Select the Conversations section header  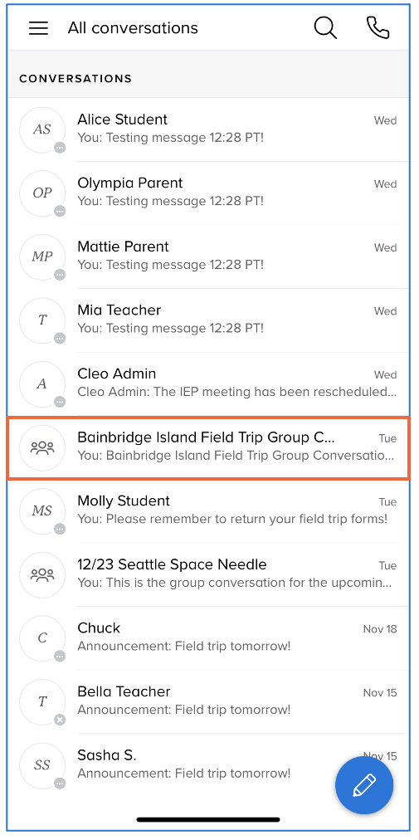[x=208, y=78]
